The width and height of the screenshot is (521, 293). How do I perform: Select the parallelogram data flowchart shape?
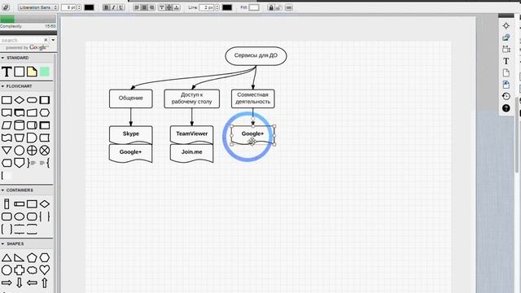coord(7,125)
